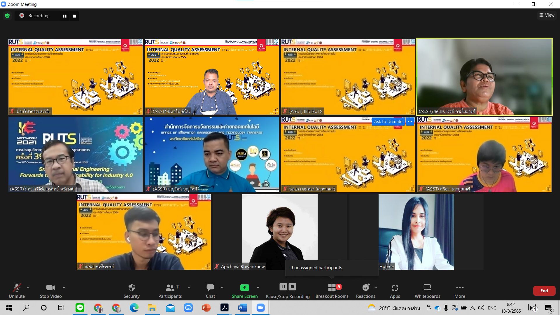The height and width of the screenshot is (315, 560).
Task: Pause recording from the bottom toolbar
Action: (283, 287)
